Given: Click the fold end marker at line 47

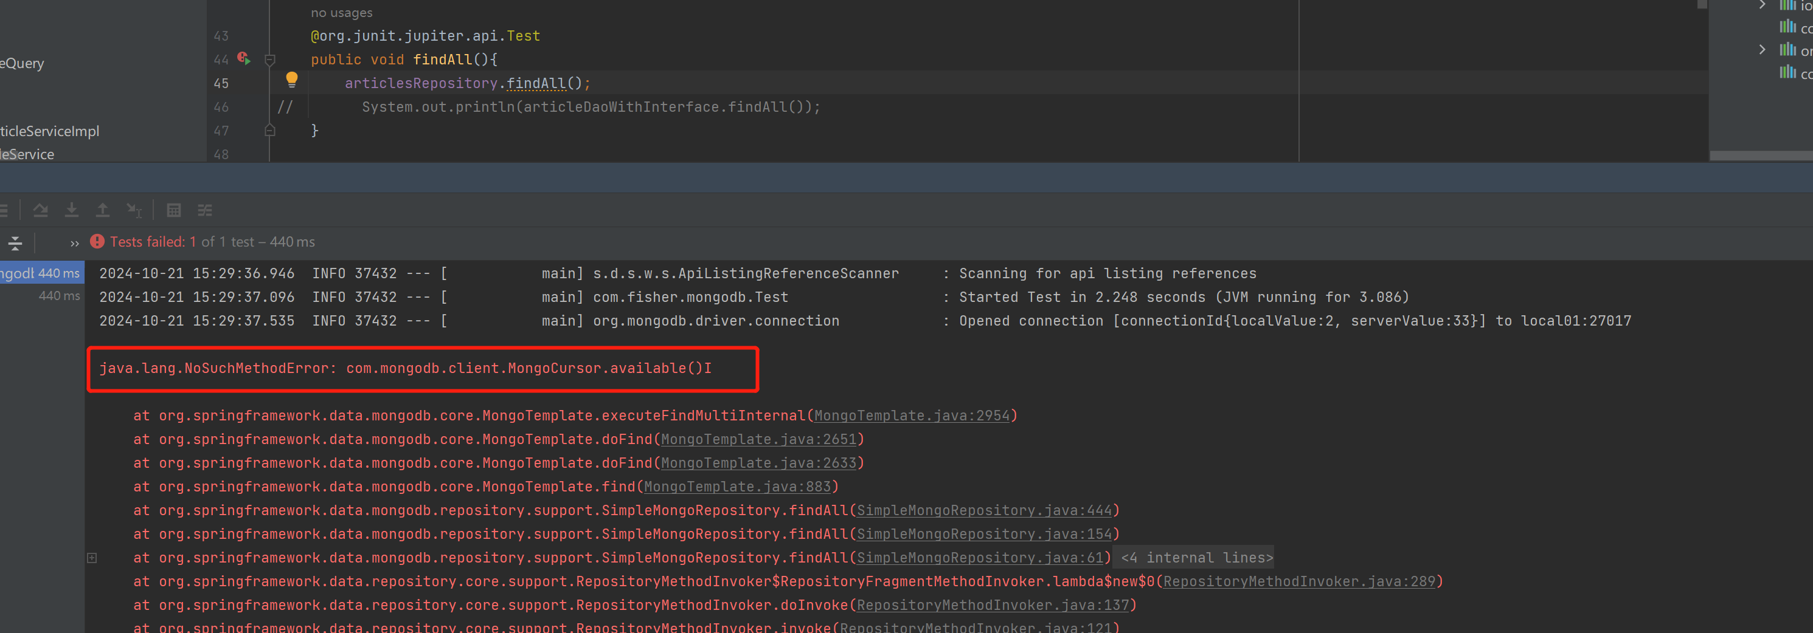Looking at the screenshot, I should [x=269, y=130].
